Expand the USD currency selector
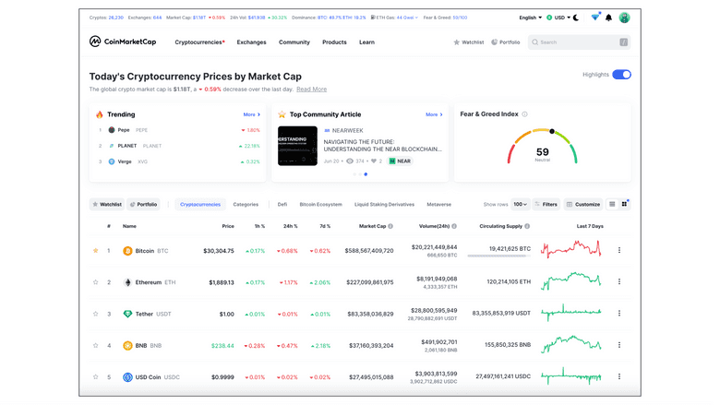 [558, 18]
